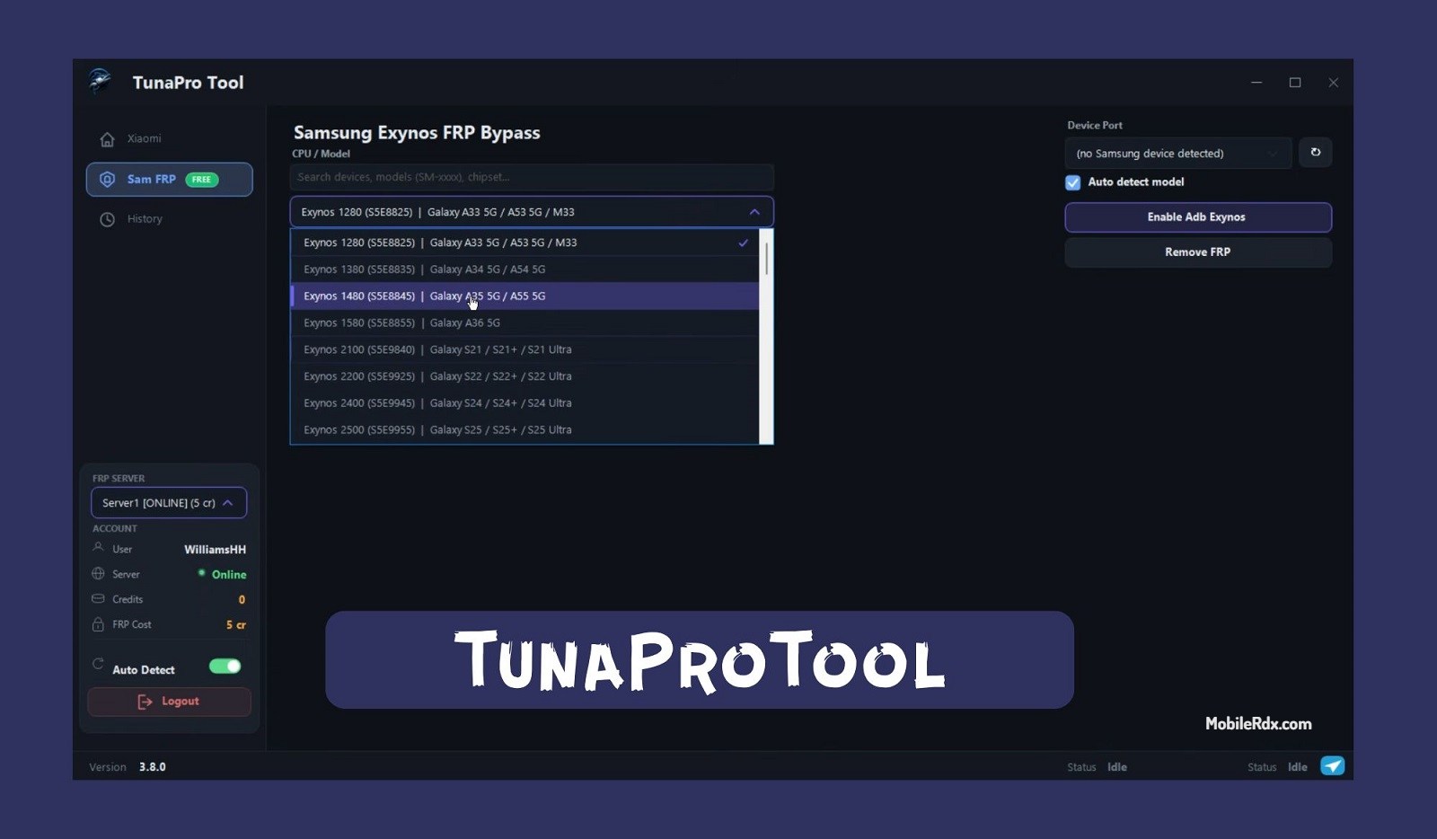Minimize the TunaPro Tool window
The image size is (1437, 839).
click(1256, 83)
